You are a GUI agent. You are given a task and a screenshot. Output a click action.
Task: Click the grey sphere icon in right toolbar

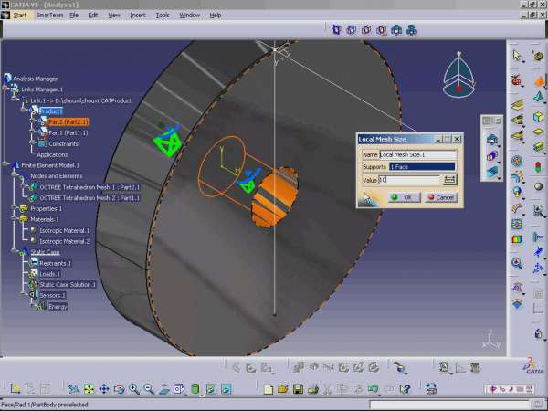(x=539, y=187)
